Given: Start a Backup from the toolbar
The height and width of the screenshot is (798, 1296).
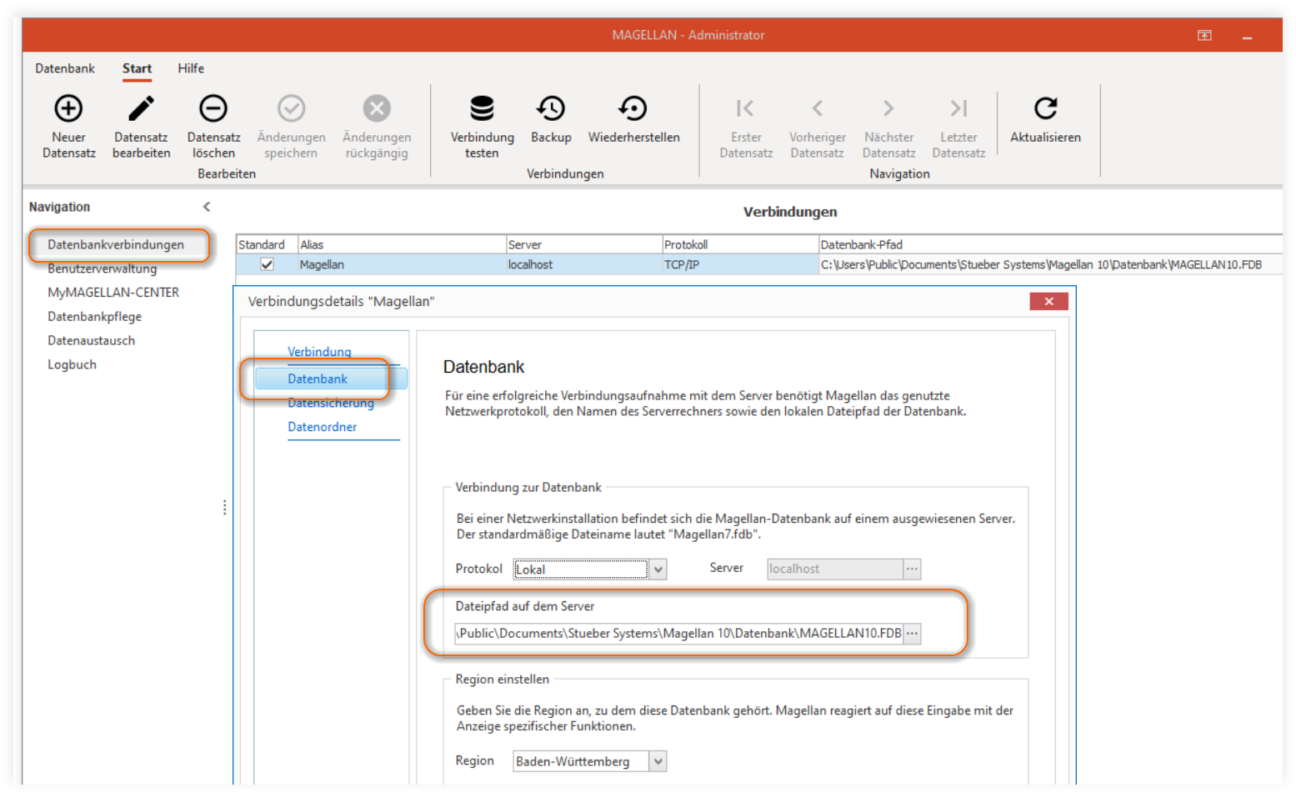Looking at the screenshot, I should (x=551, y=108).
